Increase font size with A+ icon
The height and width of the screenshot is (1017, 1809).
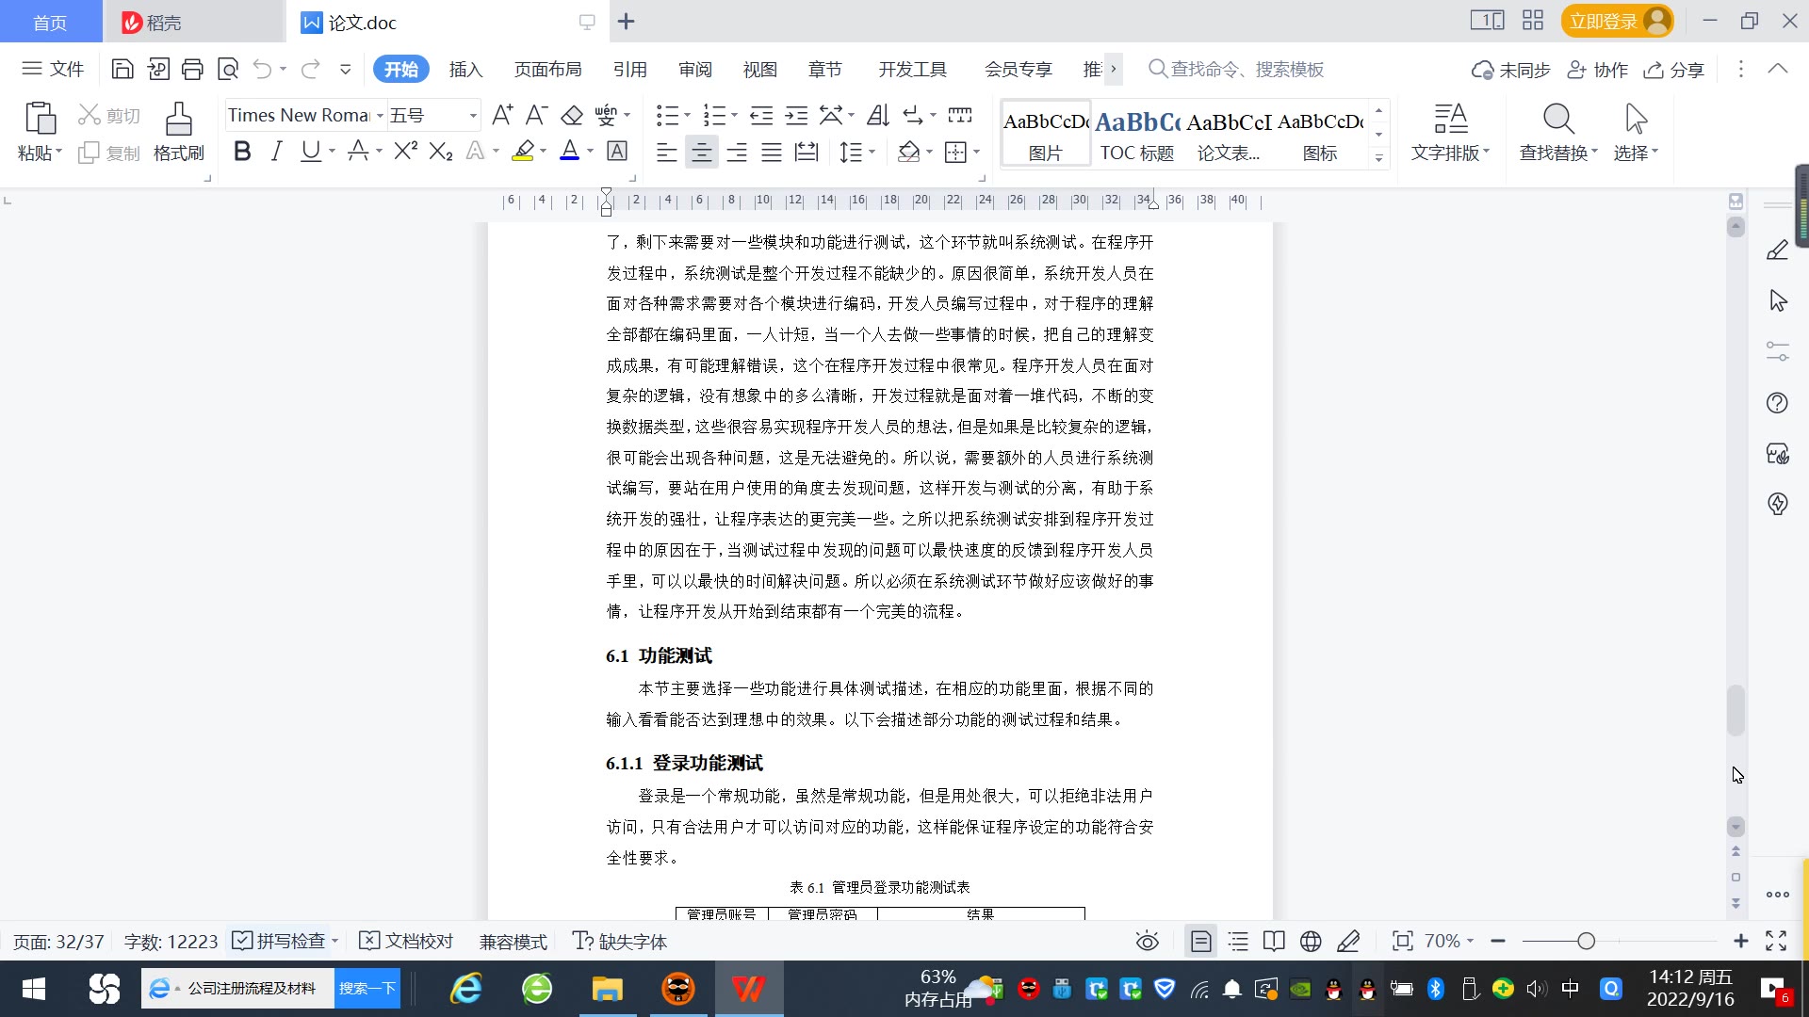pos(502,115)
